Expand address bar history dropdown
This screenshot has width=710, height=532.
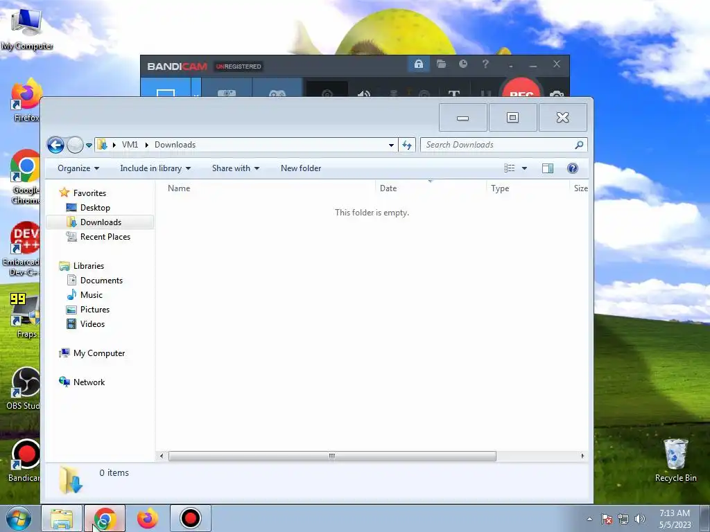click(391, 145)
